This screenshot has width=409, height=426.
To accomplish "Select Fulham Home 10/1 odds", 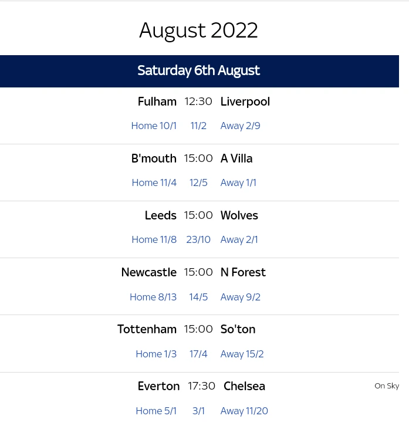I will tap(154, 126).
